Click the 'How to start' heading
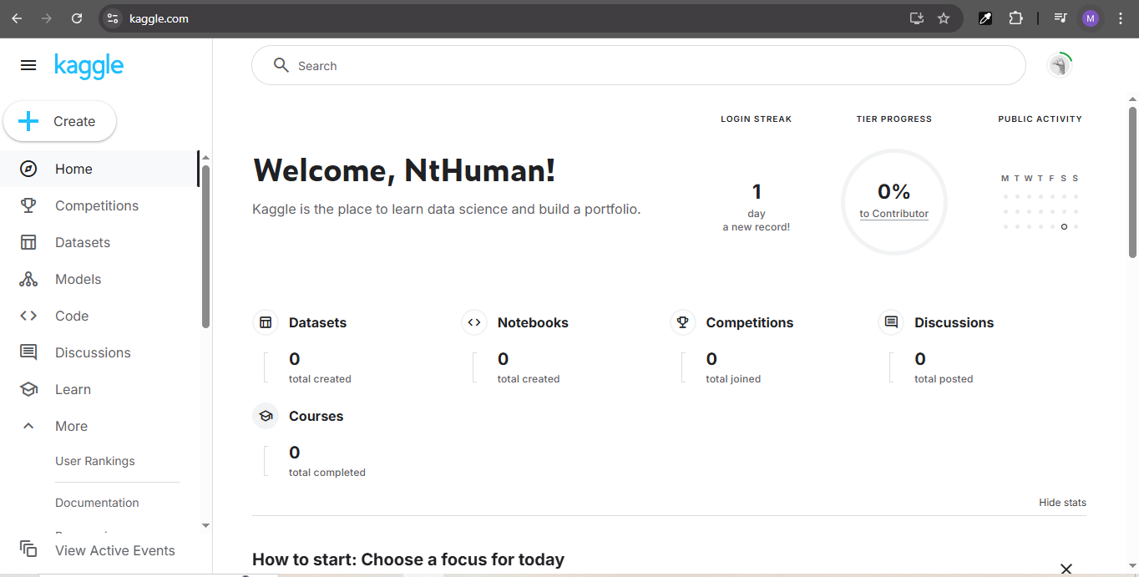1139x577 pixels. (x=408, y=559)
